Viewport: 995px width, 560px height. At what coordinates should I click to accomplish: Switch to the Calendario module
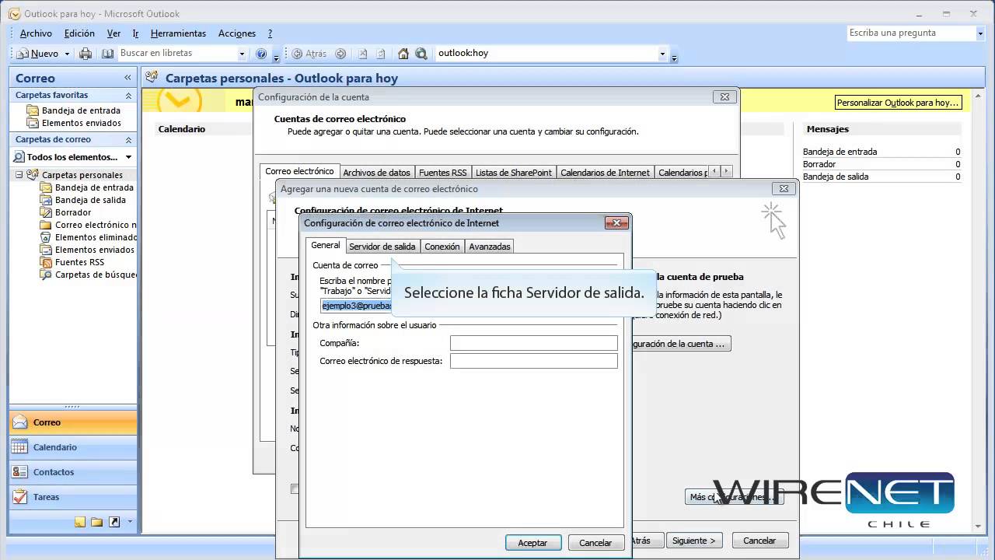pyautogui.click(x=73, y=447)
